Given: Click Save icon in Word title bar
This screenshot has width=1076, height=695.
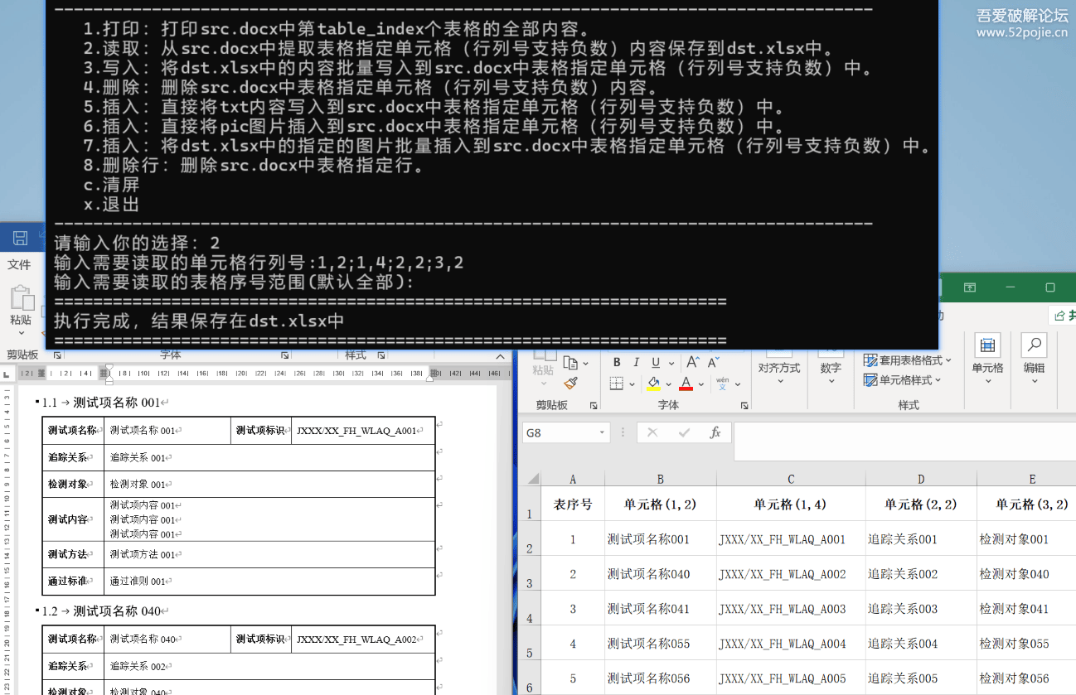Looking at the screenshot, I should point(21,239).
